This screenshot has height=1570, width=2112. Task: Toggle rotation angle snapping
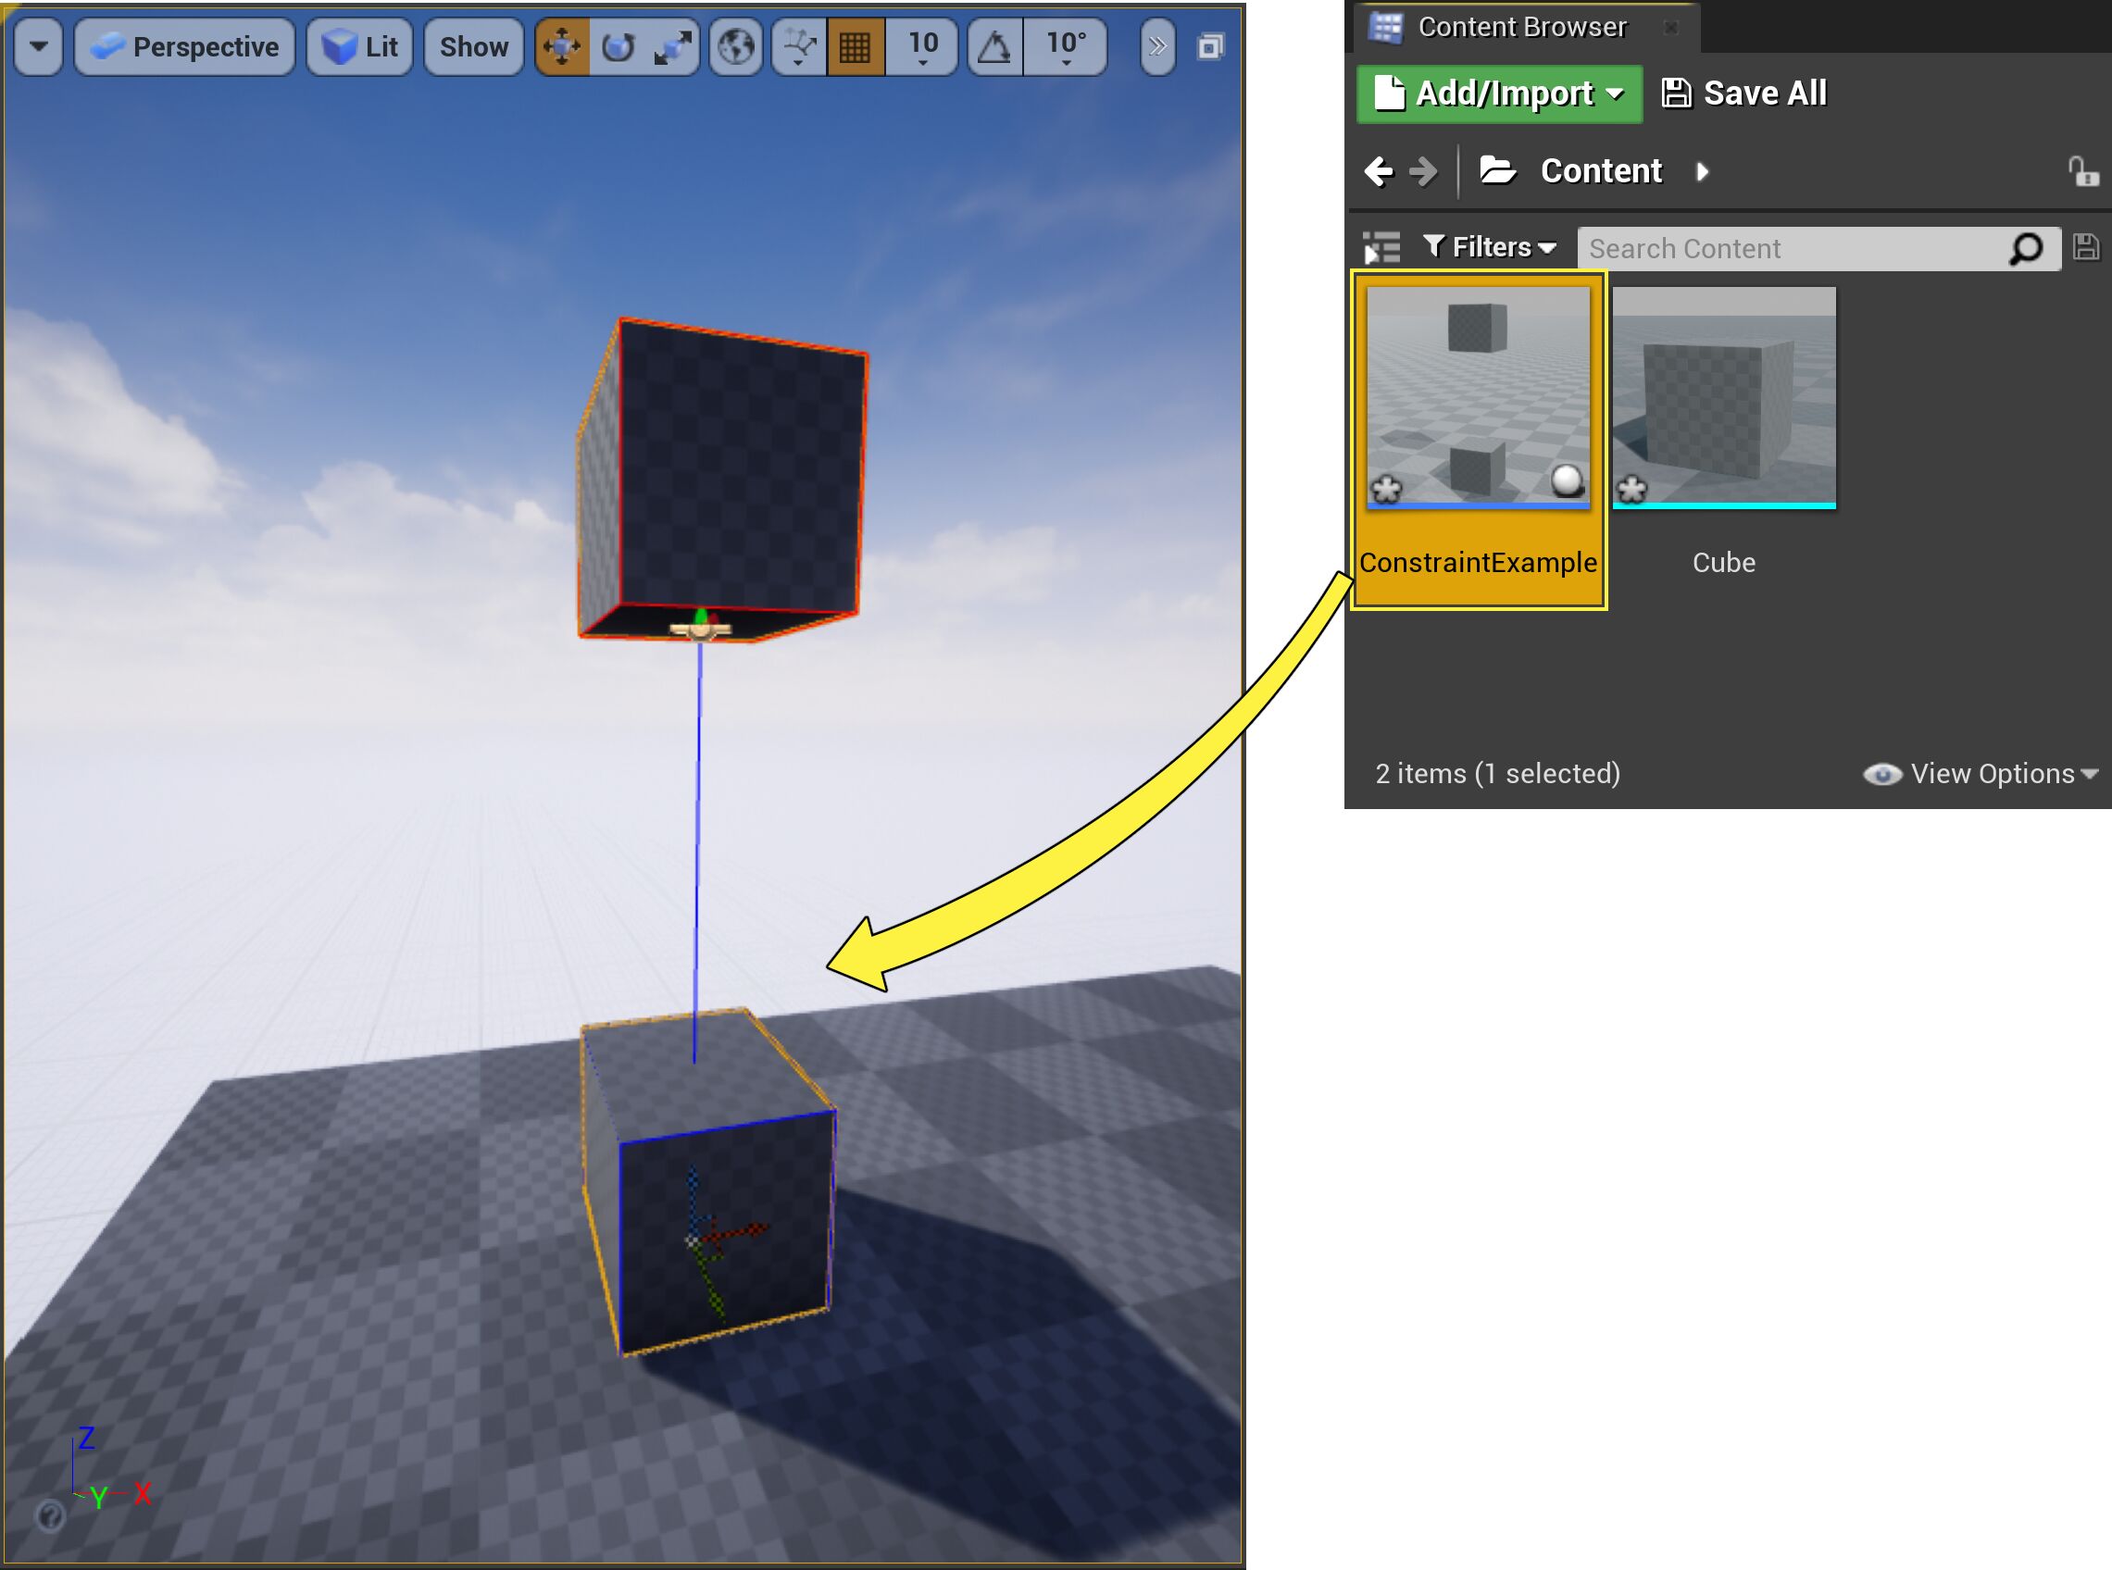coord(994,46)
